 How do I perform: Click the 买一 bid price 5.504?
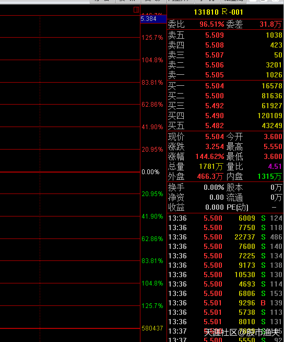click(215, 86)
